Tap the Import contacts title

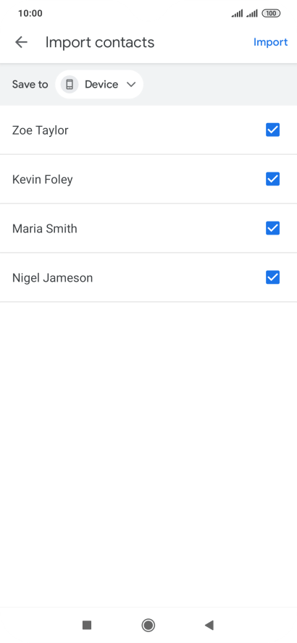(x=100, y=42)
